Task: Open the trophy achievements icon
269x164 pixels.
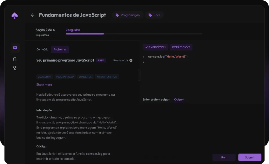Action: click(15, 68)
